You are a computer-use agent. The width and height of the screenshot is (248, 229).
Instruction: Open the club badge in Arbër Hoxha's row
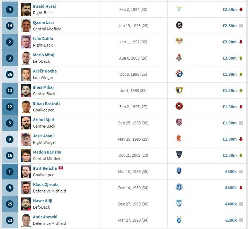179,74
